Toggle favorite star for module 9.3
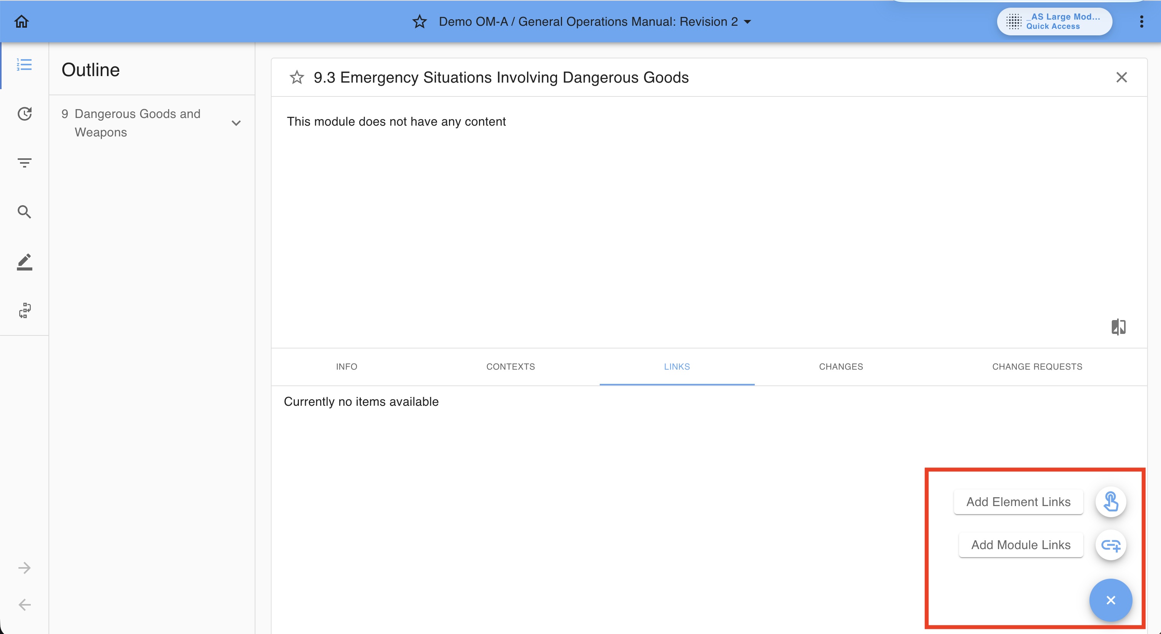 click(297, 78)
